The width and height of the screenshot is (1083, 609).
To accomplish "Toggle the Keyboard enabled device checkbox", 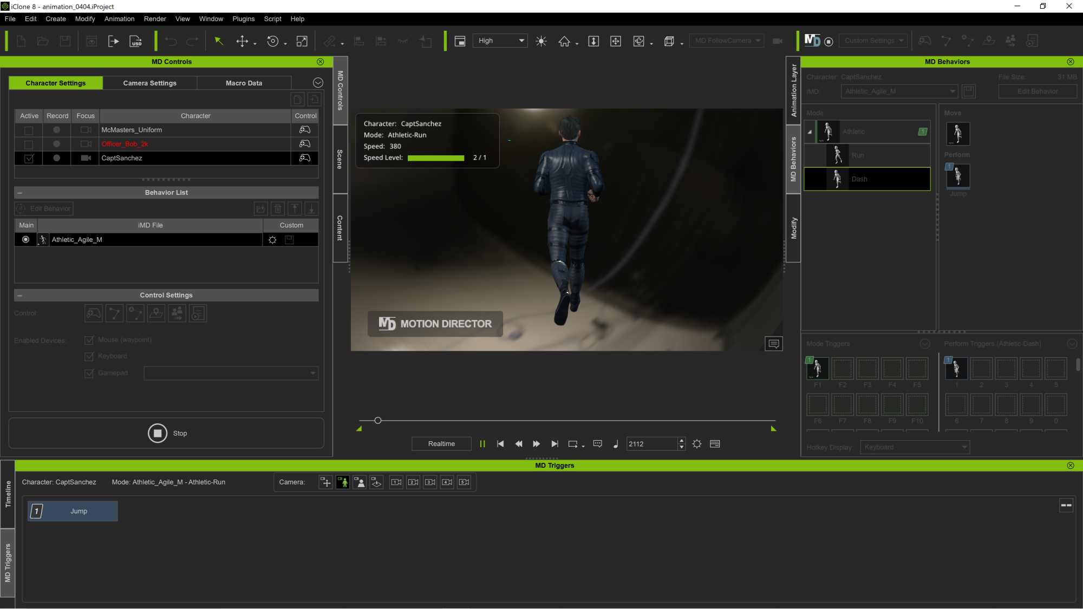I will pos(89,357).
